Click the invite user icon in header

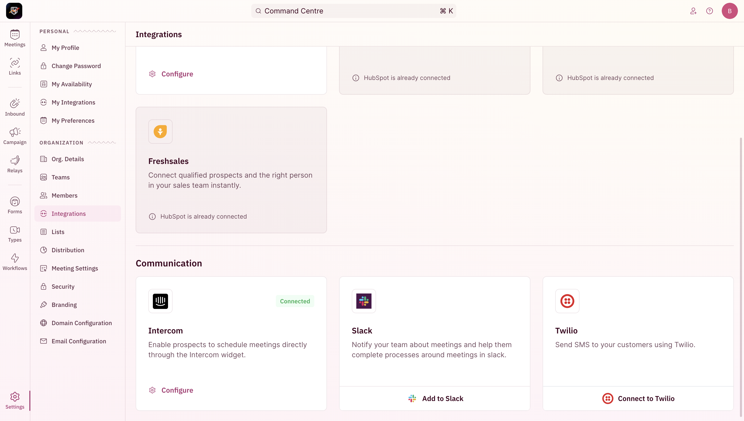coord(693,11)
